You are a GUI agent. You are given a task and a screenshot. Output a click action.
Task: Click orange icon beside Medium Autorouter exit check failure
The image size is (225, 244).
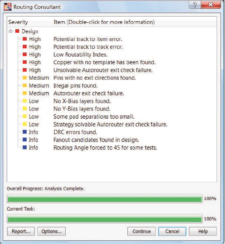(x=25, y=93)
